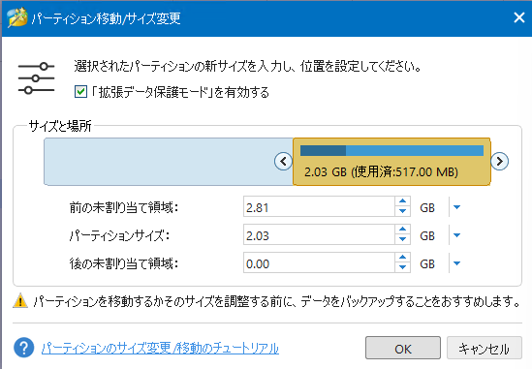Open unit dropdown for 前の未割り当て領域
The width and height of the screenshot is (532, 369).
456,207
